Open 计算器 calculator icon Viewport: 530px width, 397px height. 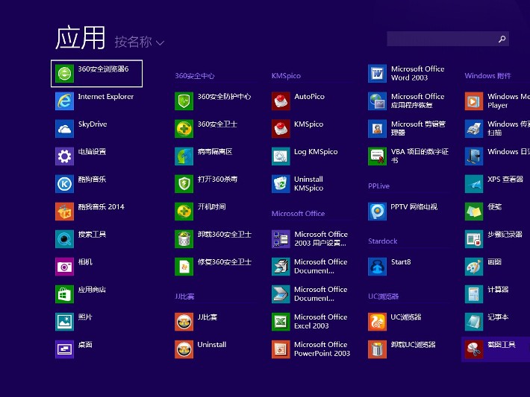point(474,294)
